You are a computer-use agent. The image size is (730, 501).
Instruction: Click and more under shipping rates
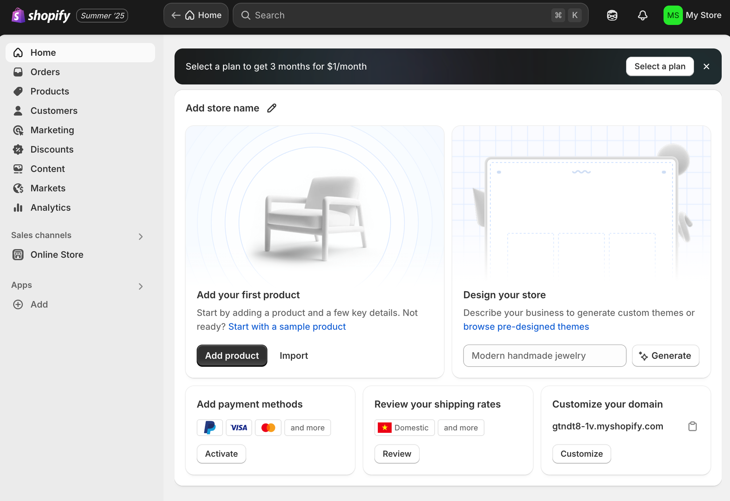click(461, 427)
